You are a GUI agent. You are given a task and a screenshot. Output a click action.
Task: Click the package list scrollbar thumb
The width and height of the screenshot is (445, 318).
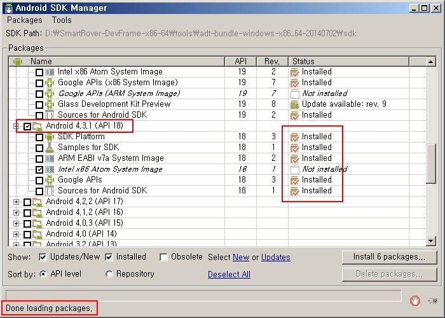(x=431, y=163)
